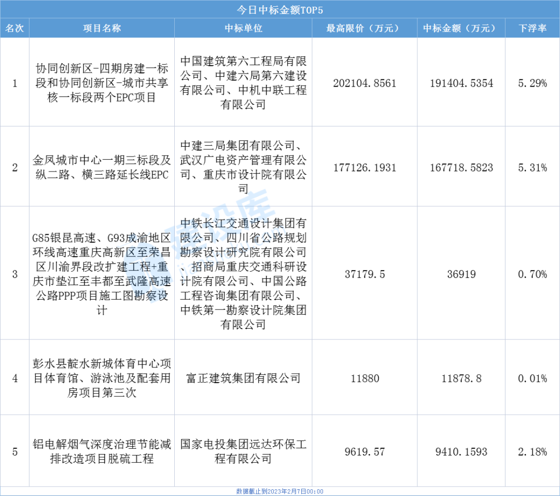Click the 167718.5823 winning amount cell
Viewport: 560px width, 496px height.
461,167
